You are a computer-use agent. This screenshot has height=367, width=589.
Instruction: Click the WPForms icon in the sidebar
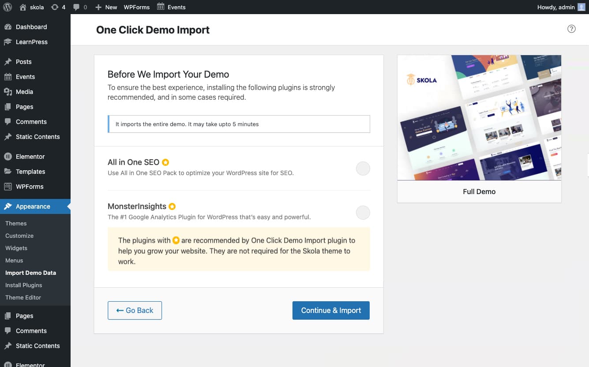pos(8,187)
